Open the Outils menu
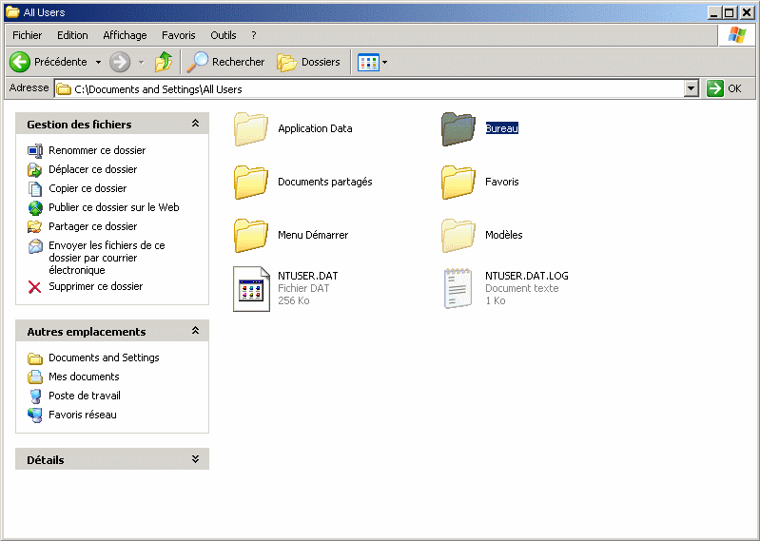 (223, 35)
